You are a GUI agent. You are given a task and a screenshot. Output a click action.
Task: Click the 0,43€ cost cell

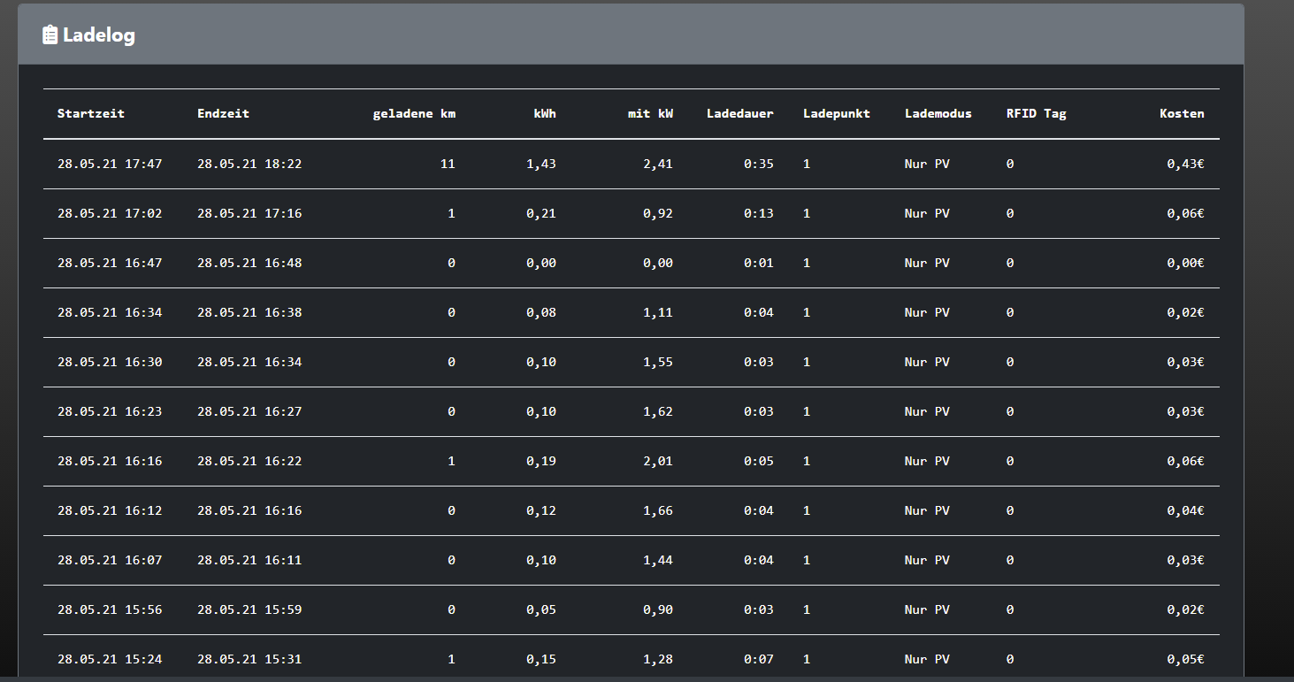[x=1185, y=164]
